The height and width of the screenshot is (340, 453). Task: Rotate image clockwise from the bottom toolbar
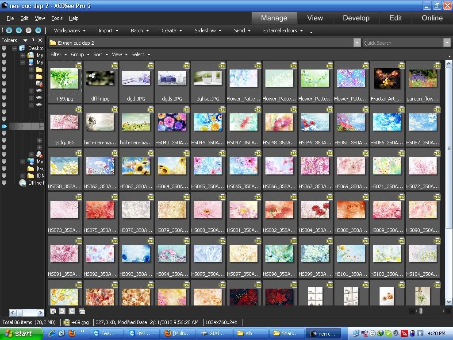tap(72, 311)
